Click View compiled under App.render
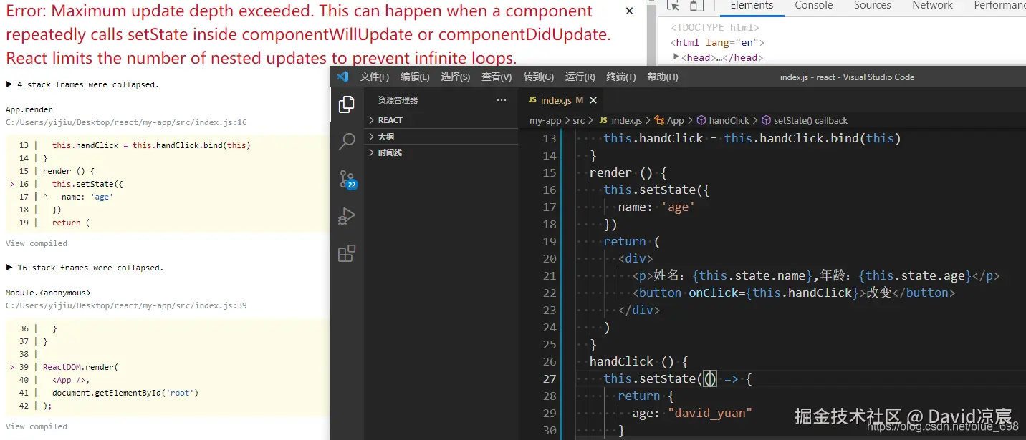The width and height of the screenshot is (1026, 440). point(37,243)
